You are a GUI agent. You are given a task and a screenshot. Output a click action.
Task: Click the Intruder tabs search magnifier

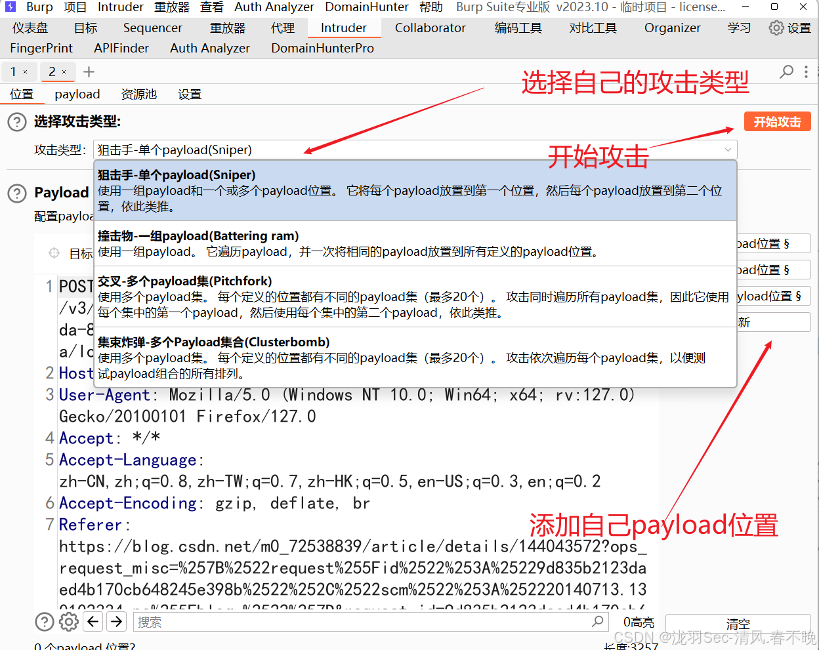tap(786, 71)
